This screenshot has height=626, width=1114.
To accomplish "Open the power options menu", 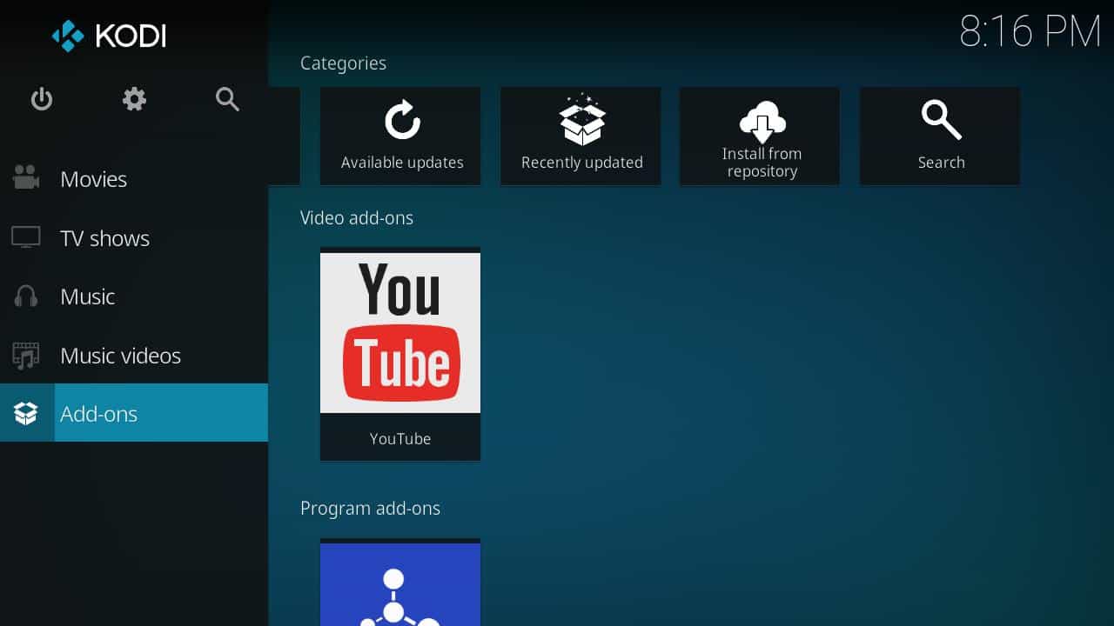I will tap(42, 99).
